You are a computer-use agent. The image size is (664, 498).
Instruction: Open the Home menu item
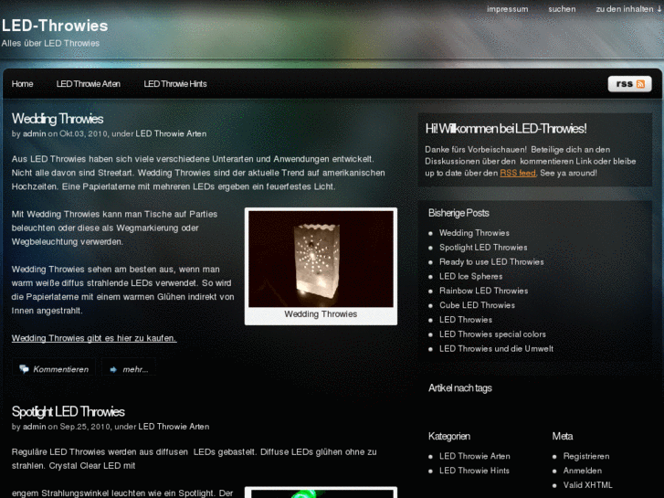click(x=23, y=84)
